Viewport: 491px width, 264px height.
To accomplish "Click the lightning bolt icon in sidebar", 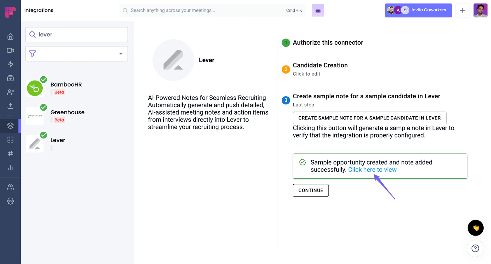I will [10, 64].
